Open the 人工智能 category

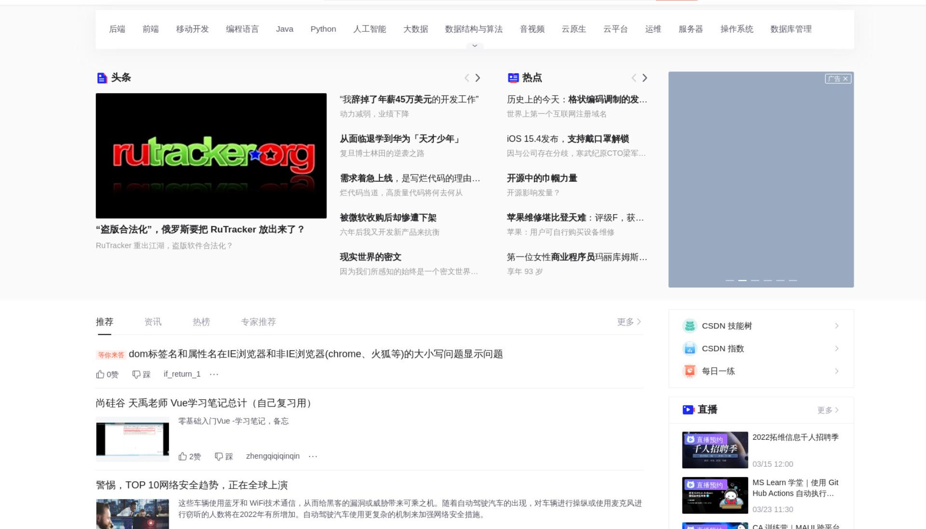[369, 29]
